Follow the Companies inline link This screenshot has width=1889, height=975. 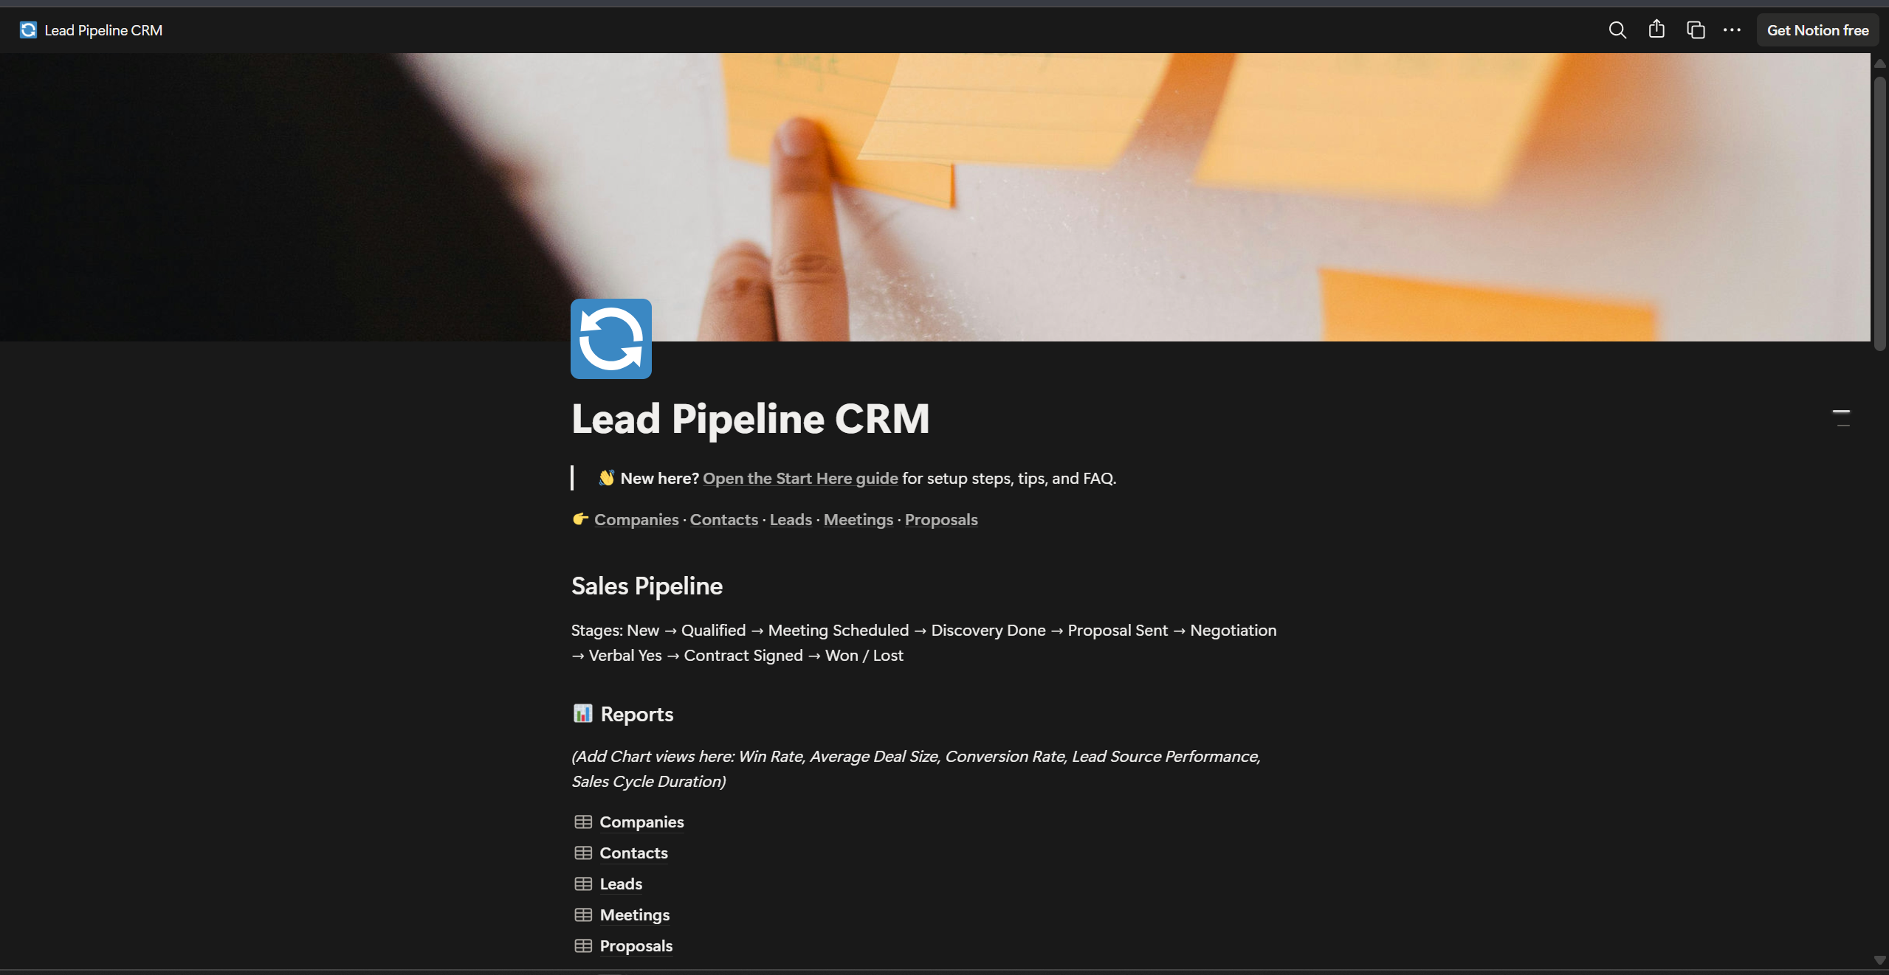[636, 520]
